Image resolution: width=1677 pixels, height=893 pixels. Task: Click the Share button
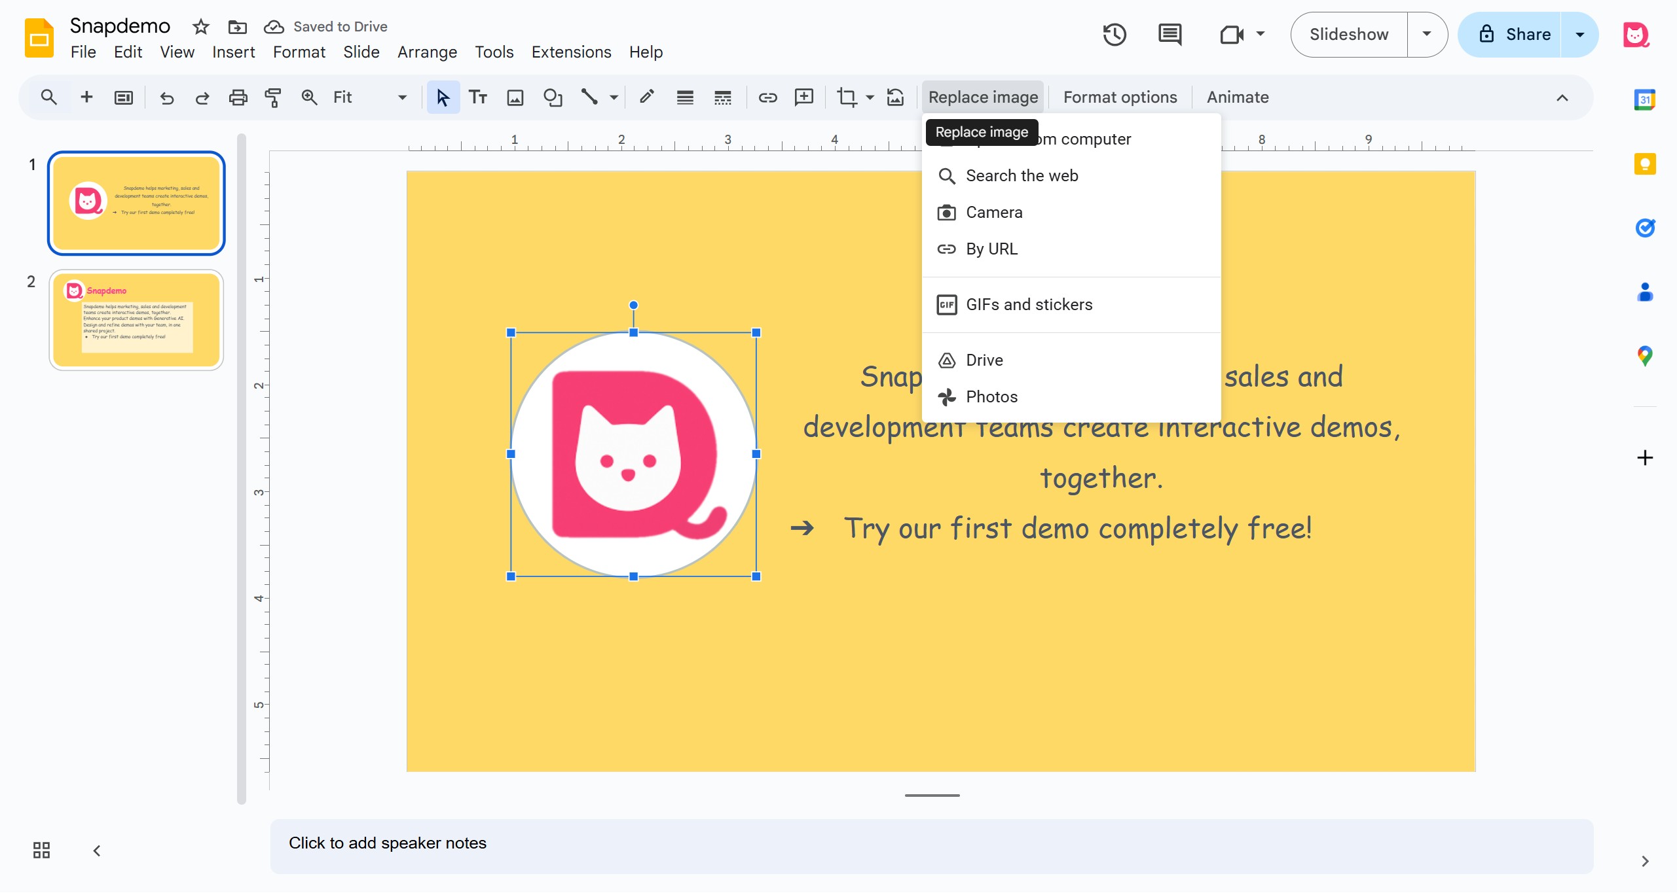click(x=1511, y=35)
